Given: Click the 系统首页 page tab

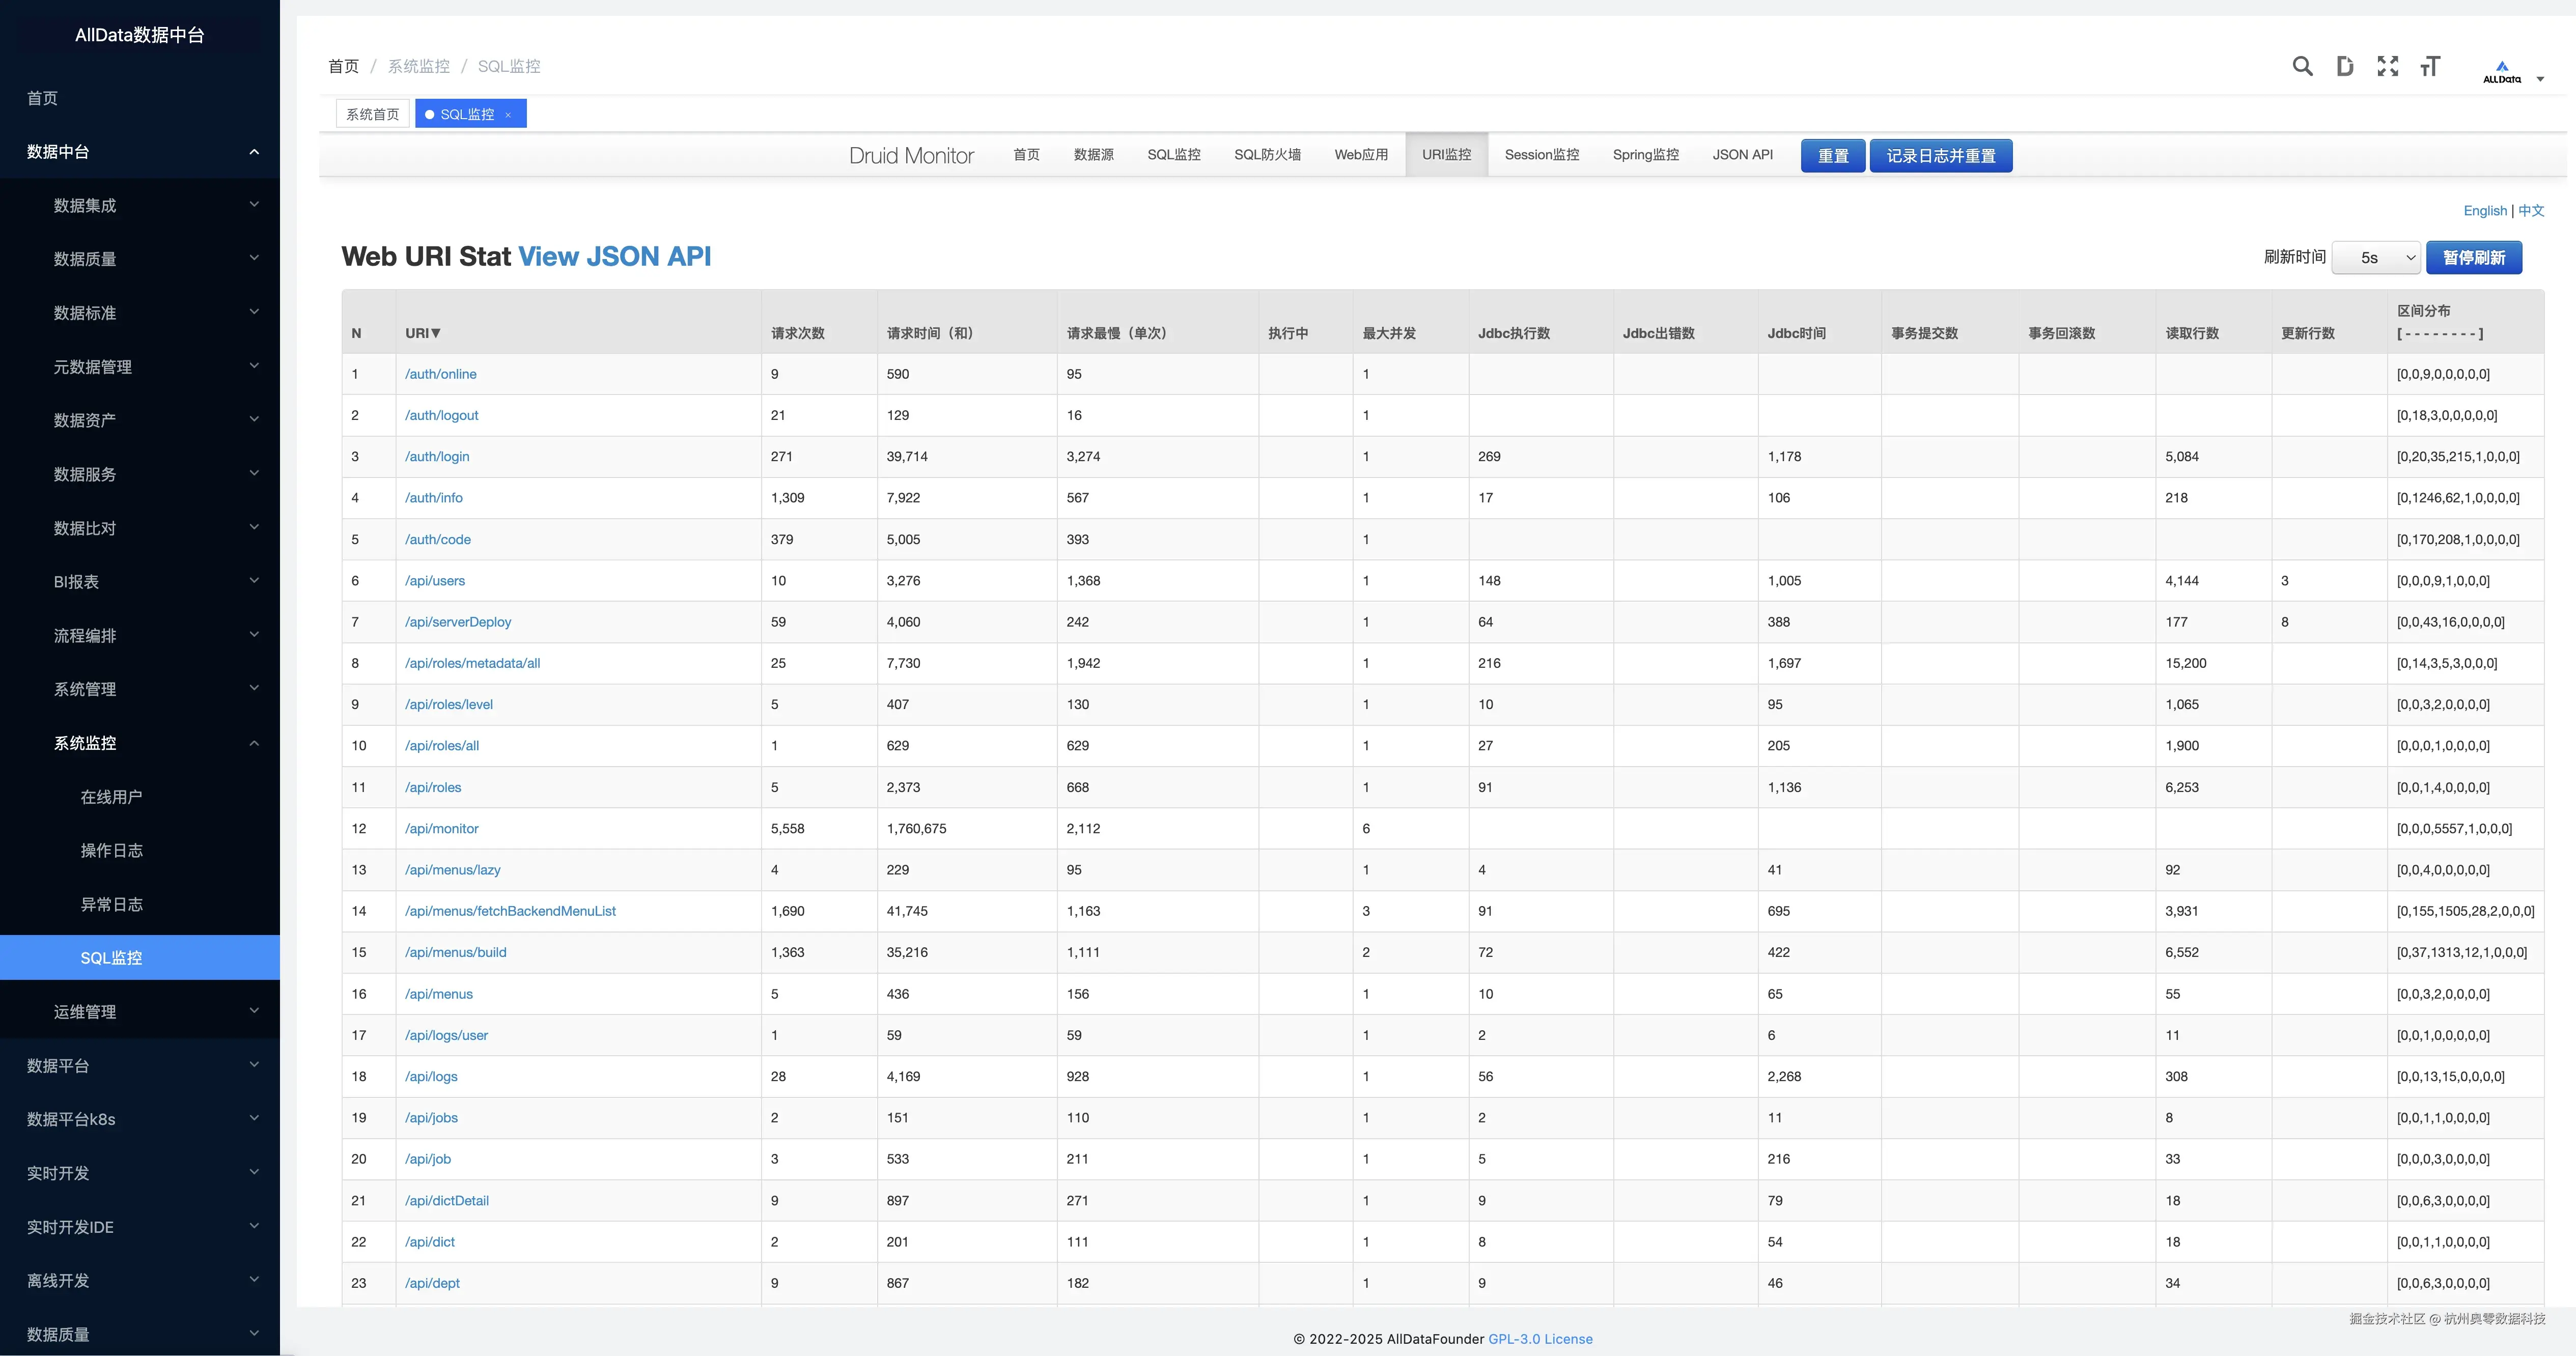Looking at the screenshot, I should point(372,115).
